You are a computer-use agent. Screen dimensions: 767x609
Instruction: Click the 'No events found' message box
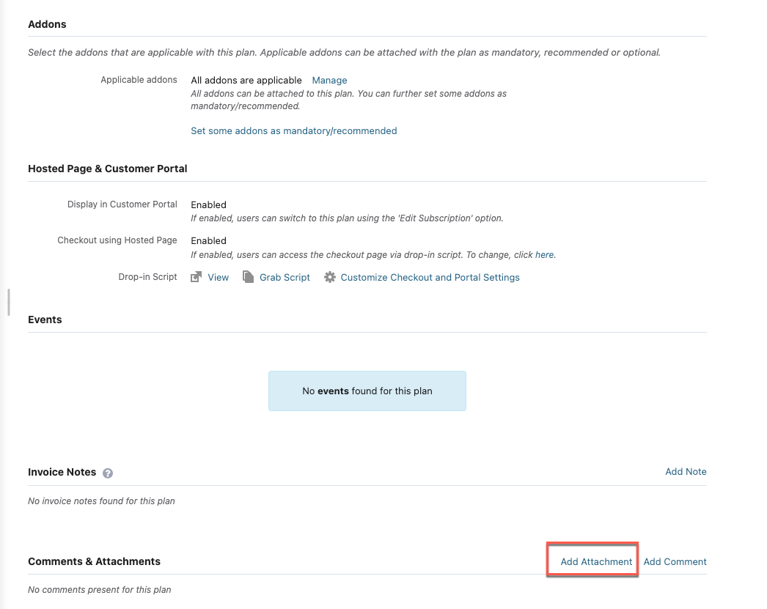[x=367, y=391]
